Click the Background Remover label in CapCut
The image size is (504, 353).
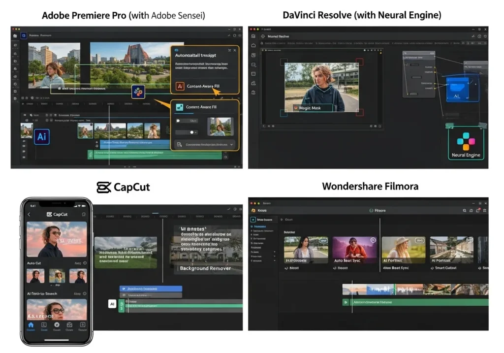[206, 269]
